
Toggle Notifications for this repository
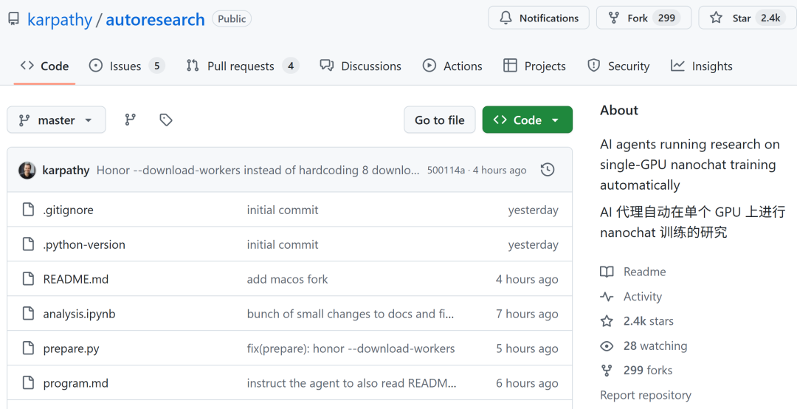pyautogui.click(x=539, y=18)
